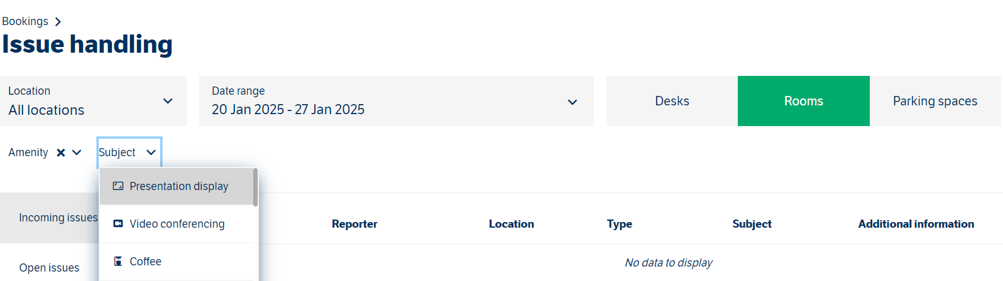Click the Subject dropdown list scrollbar
This screenshot has width=1003, height=281.
point(255,187)
